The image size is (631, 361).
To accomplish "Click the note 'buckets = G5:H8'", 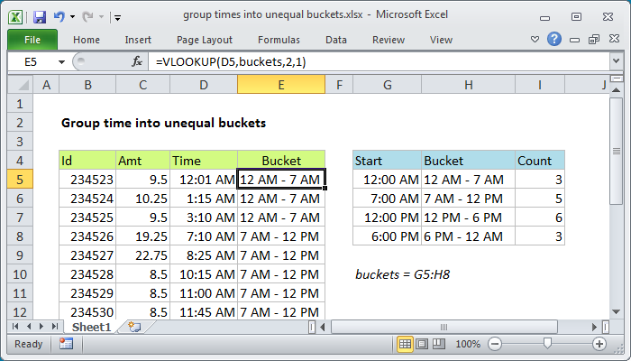I will tap(402, 274).
